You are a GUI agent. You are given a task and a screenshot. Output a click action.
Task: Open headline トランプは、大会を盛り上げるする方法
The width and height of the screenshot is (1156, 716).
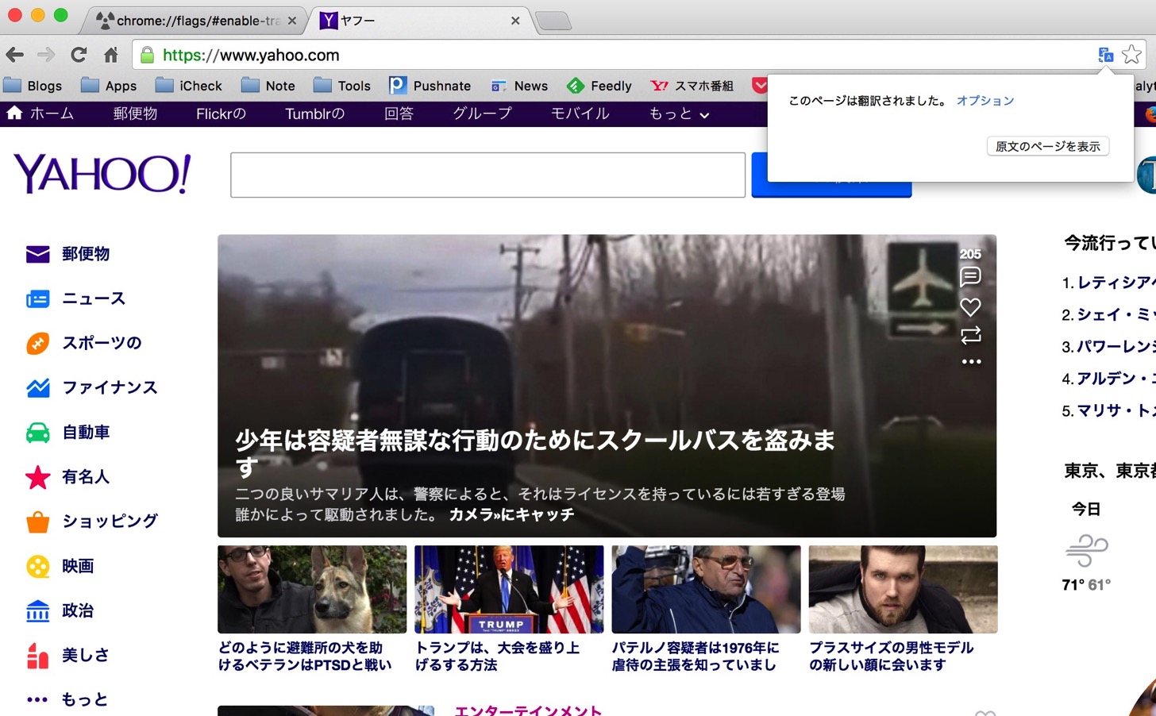click(x=498, y=656)
